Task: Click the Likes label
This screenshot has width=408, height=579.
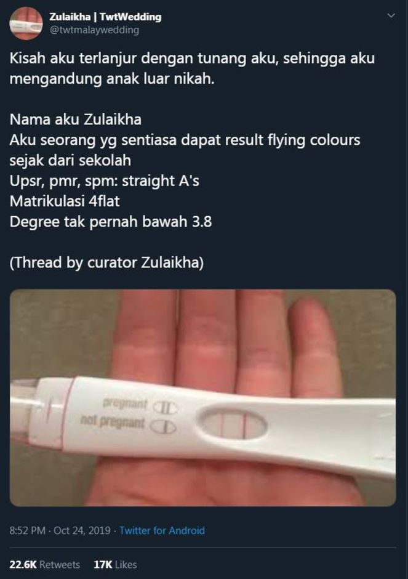Action: click(126, 565)
